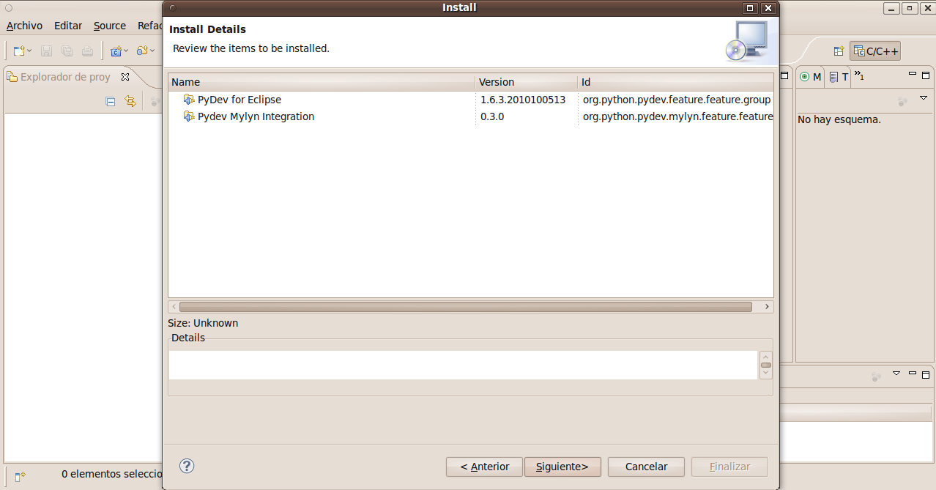Switch to the C/C++ perspective button
The height and width of the screenshot is (490, 936).
pos(875,51)
